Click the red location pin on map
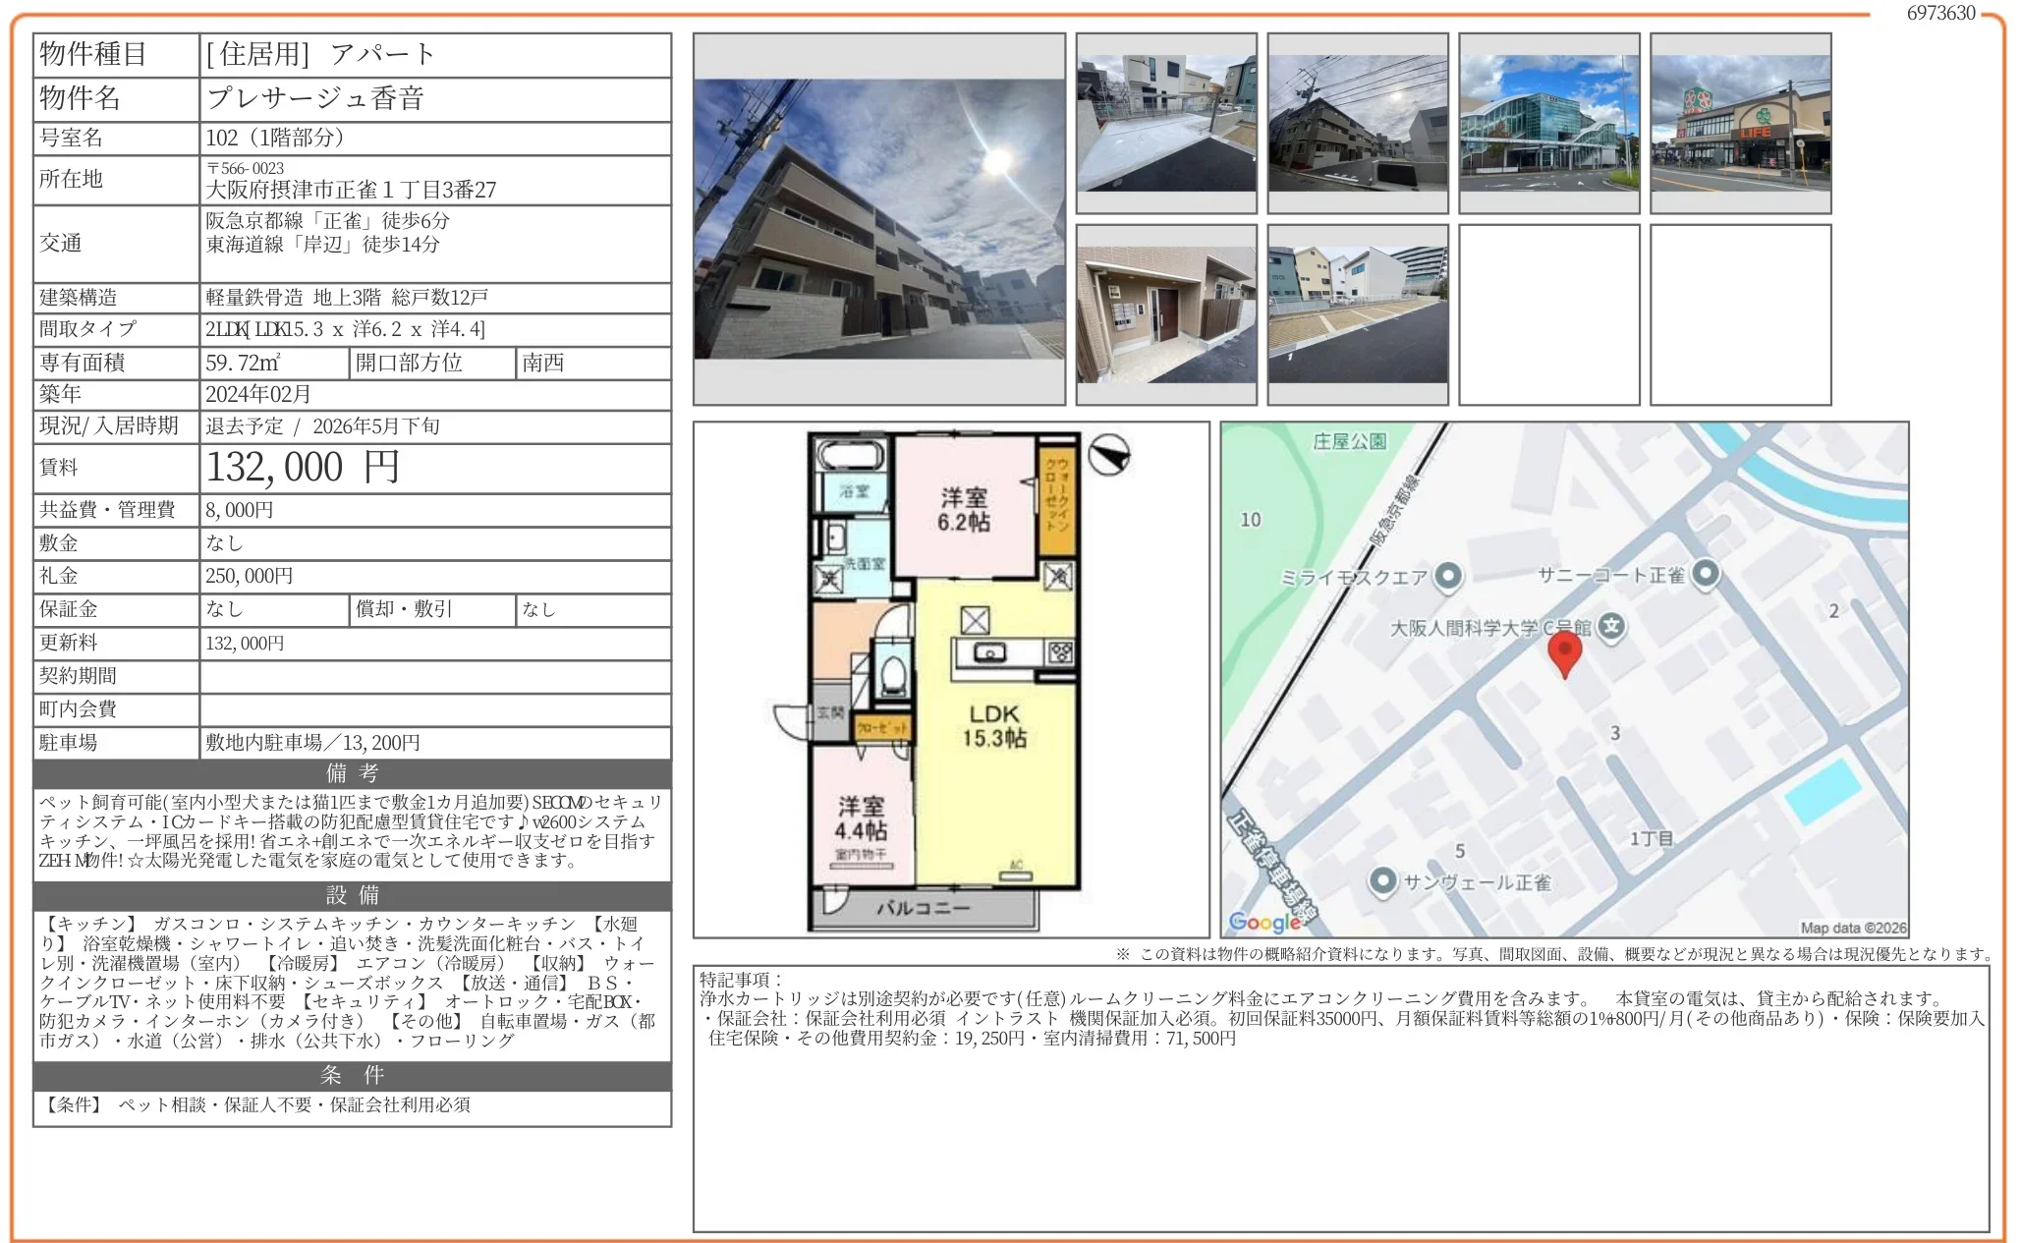Image resolution: width=2020 pixels, height=1243 pixels. 1564,651
